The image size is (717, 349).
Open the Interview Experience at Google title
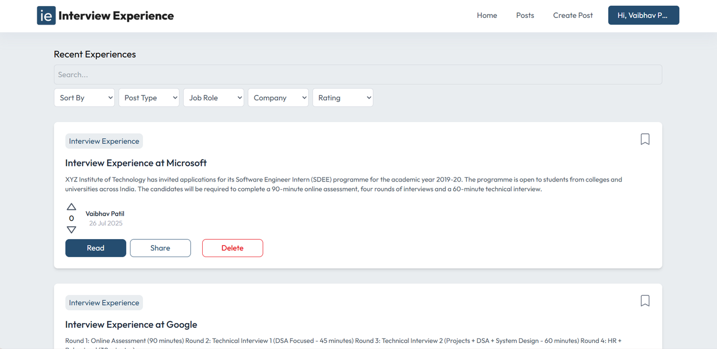(x=131, y=325)
